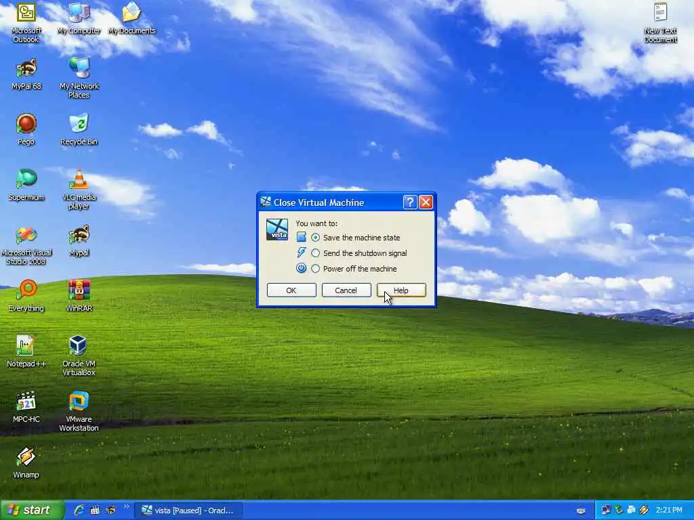Select the MPC-HC desktop icon
Image resolution: width=694 pixels, height=520 pixels.
[26, 407]
